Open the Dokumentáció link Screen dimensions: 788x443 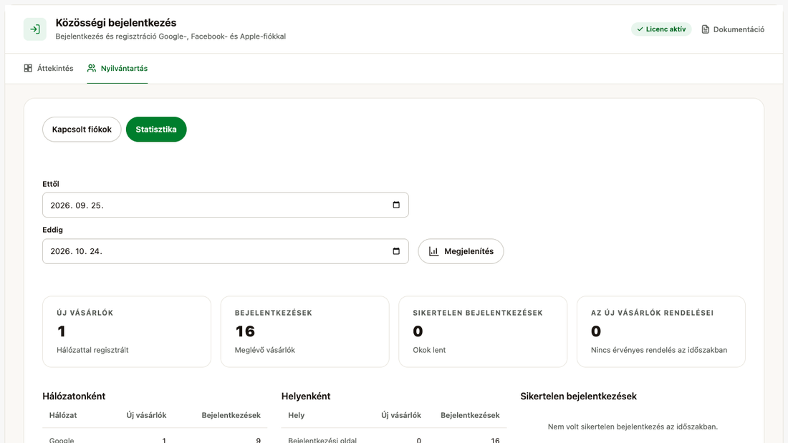(x=733, y=29)
